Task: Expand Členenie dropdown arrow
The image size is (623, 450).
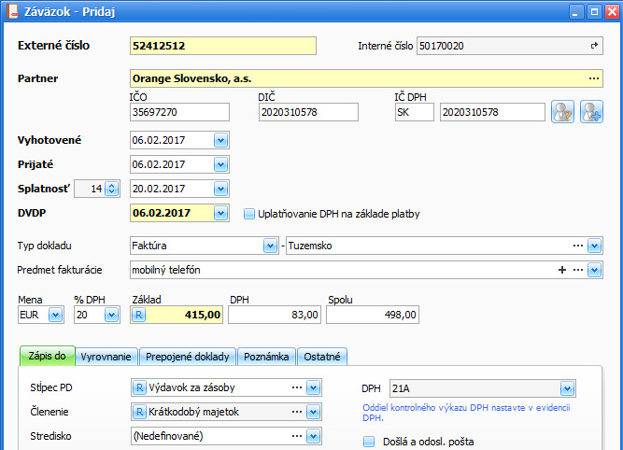Action: (313, 412)
